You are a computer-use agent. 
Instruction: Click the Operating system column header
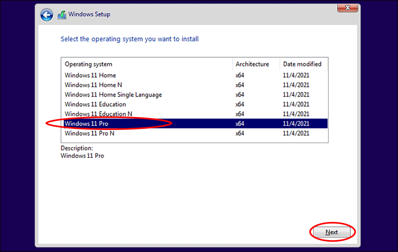click(x=89, y=64)
